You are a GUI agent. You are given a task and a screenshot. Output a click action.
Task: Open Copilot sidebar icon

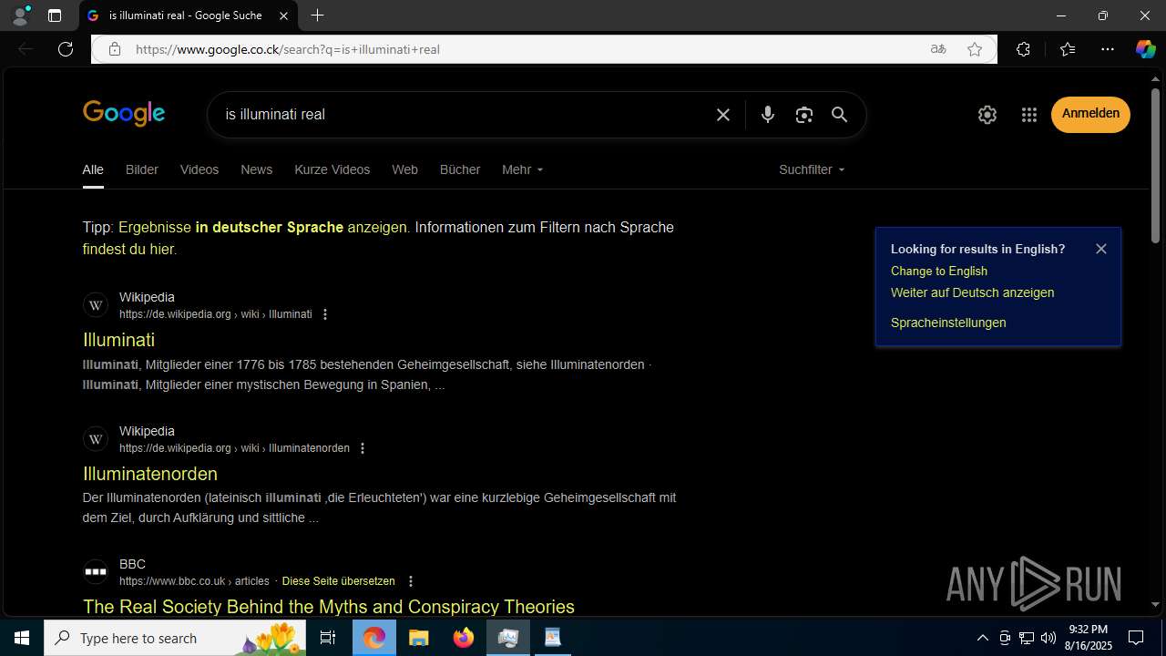tap(1145, 49)
